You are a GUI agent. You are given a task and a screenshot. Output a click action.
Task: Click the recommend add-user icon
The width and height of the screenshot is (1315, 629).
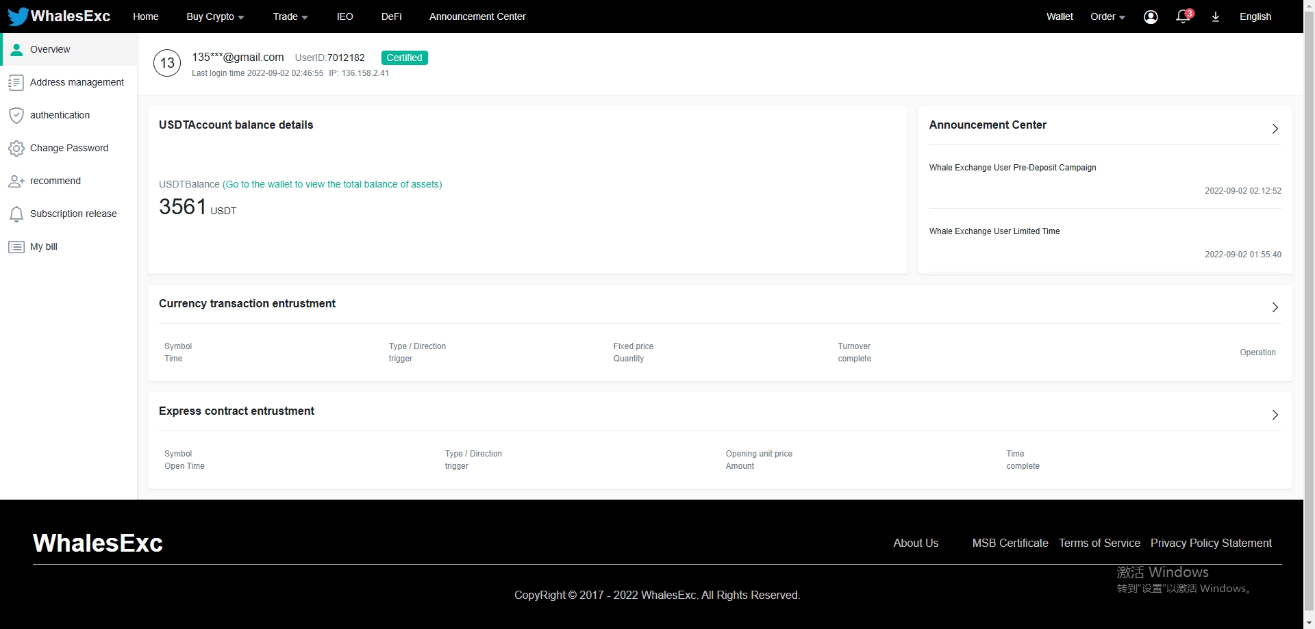coord(16,181)
